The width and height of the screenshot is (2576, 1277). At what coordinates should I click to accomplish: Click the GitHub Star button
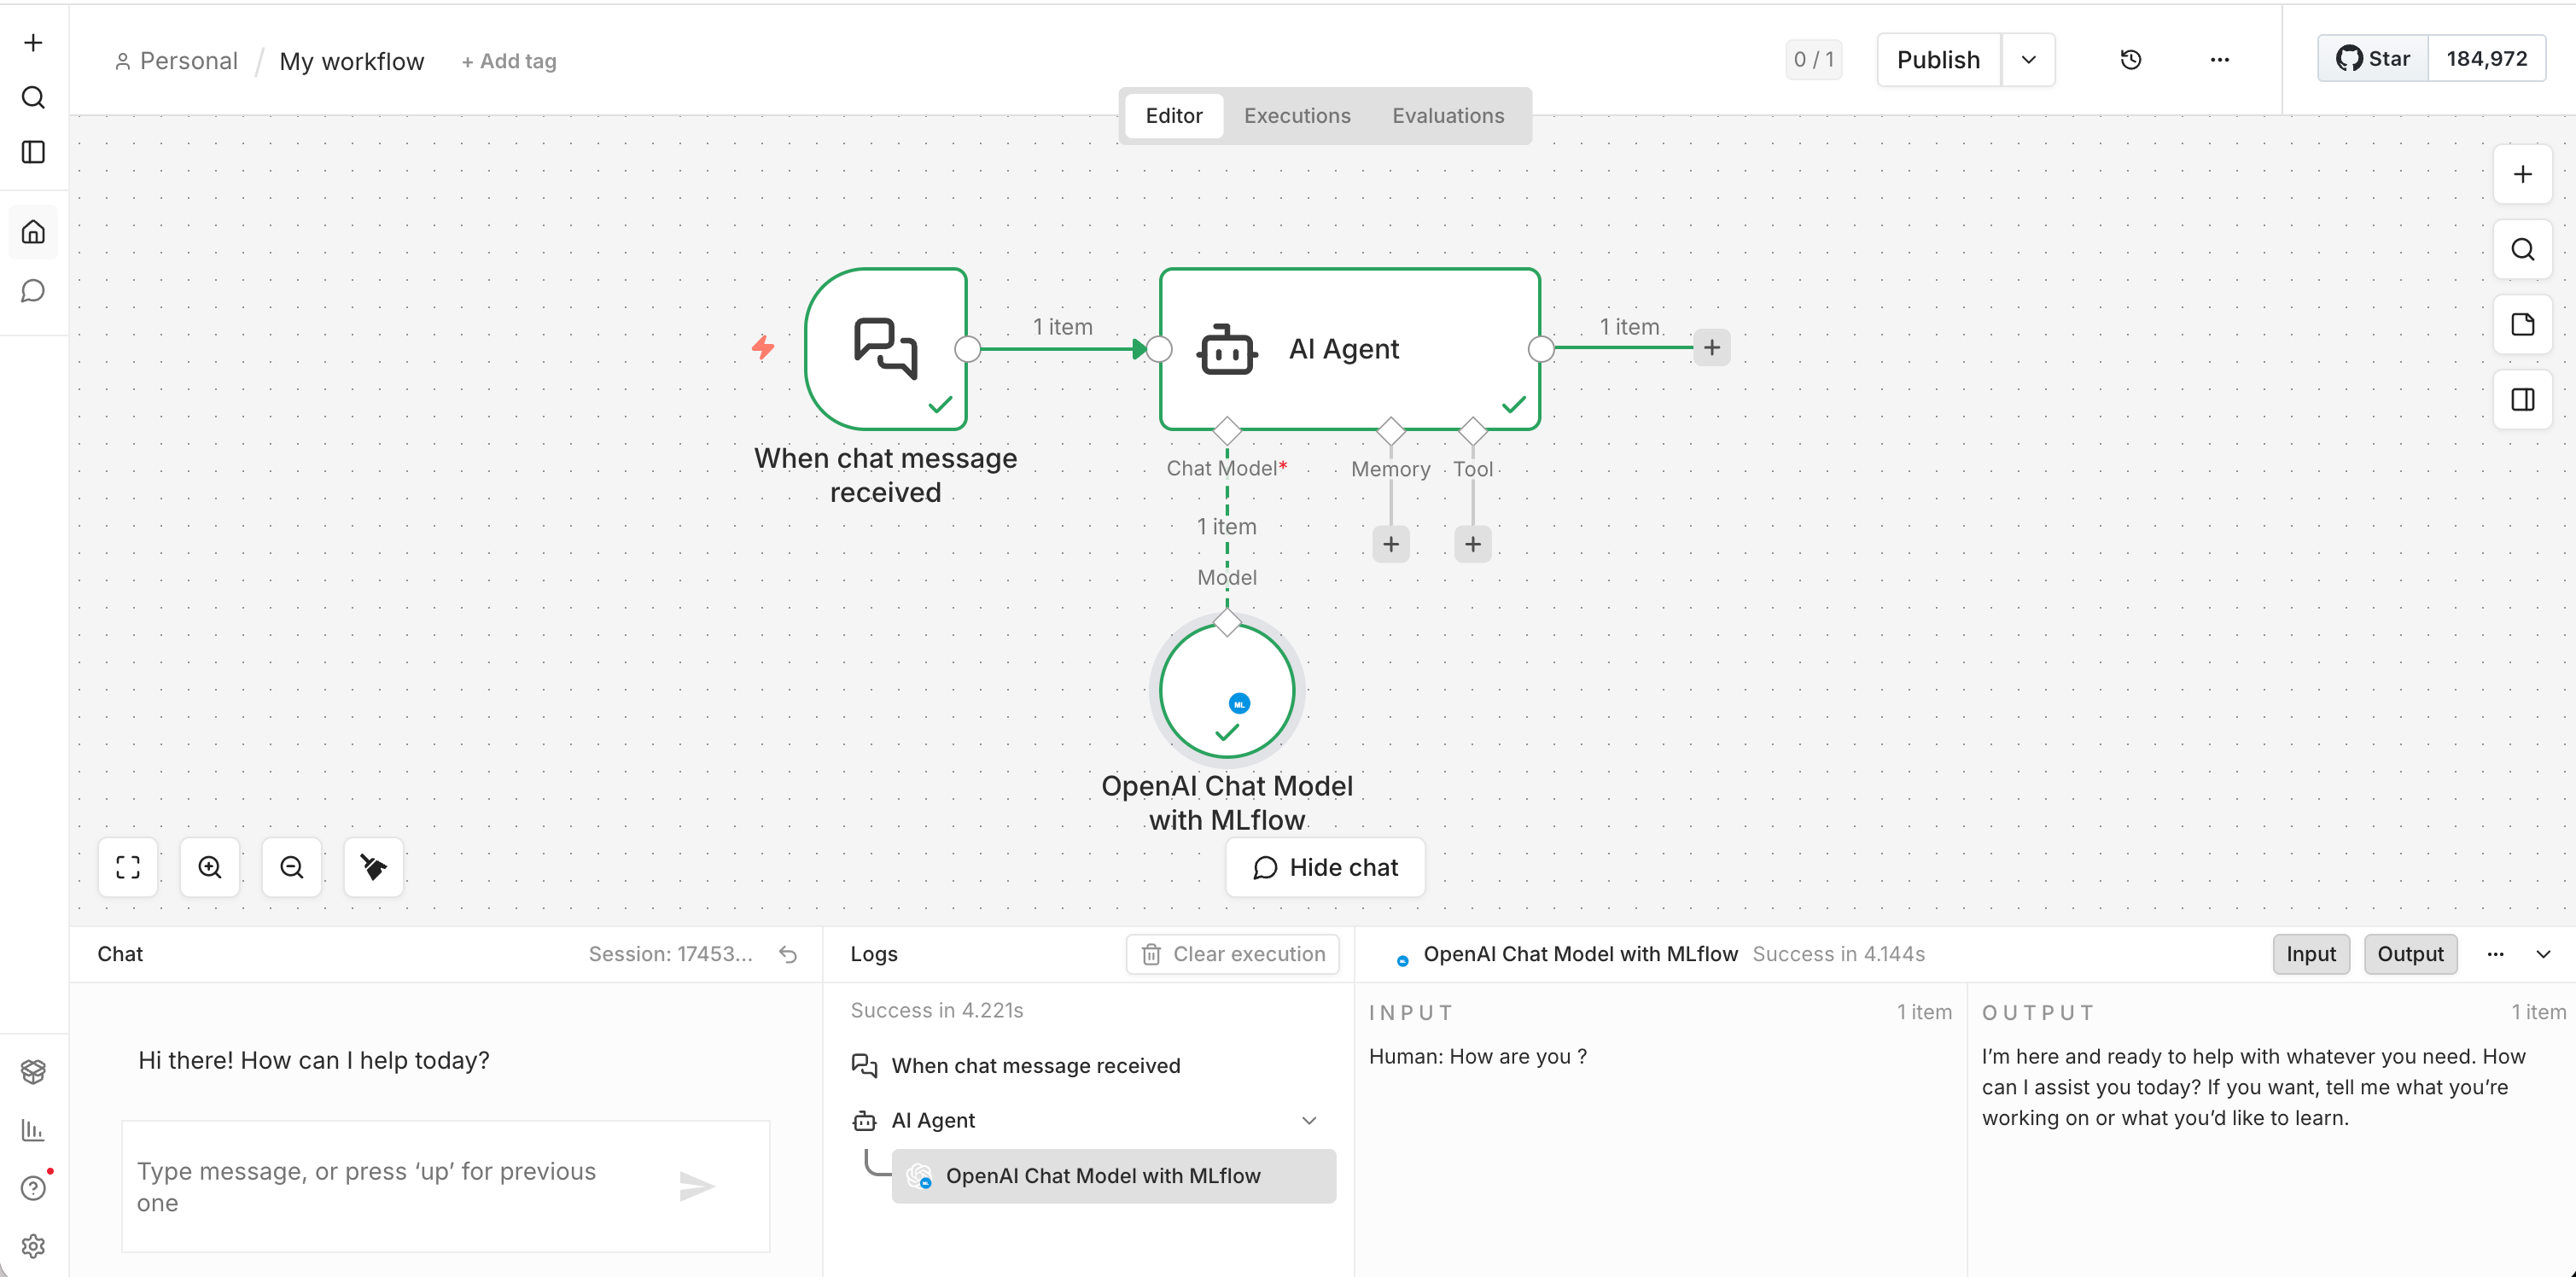[x=2373, y=59]
